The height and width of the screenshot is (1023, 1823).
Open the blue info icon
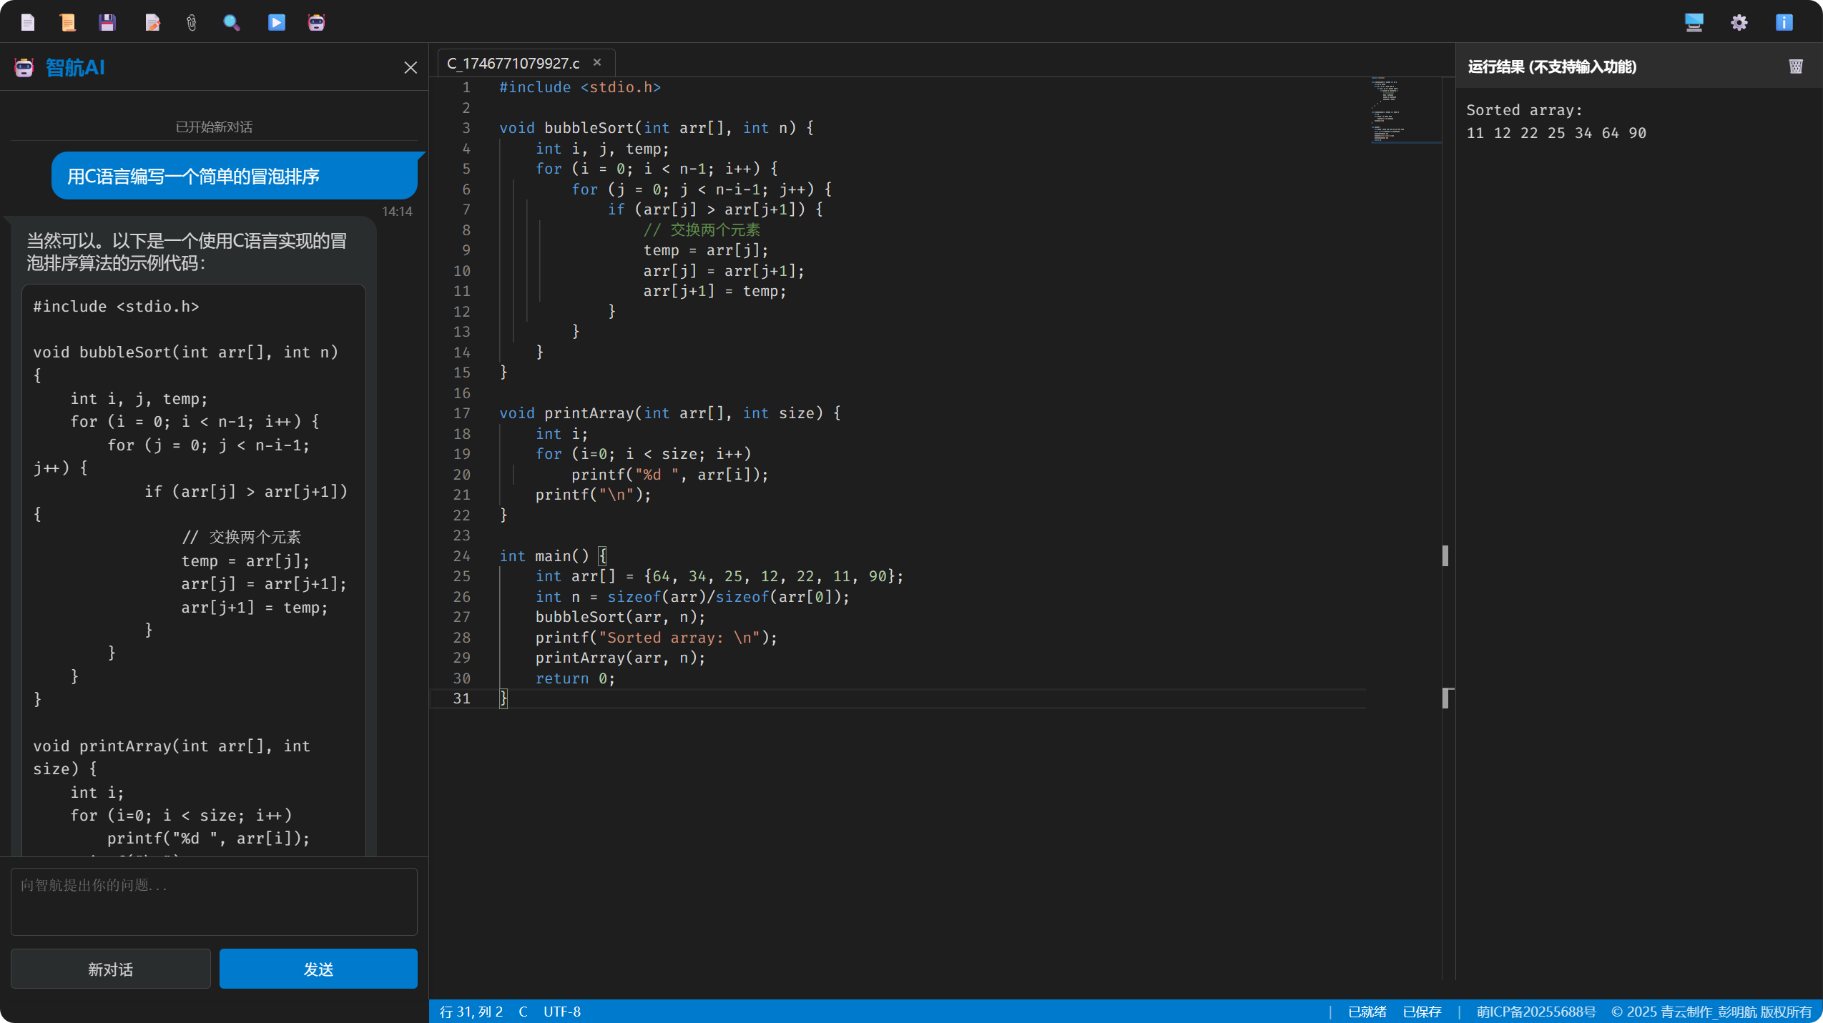pos(1784,23)
